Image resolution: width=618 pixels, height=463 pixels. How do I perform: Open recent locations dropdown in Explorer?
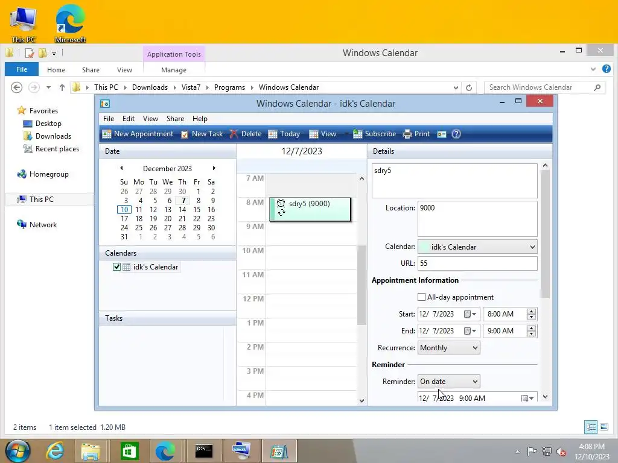pos(48,87)
